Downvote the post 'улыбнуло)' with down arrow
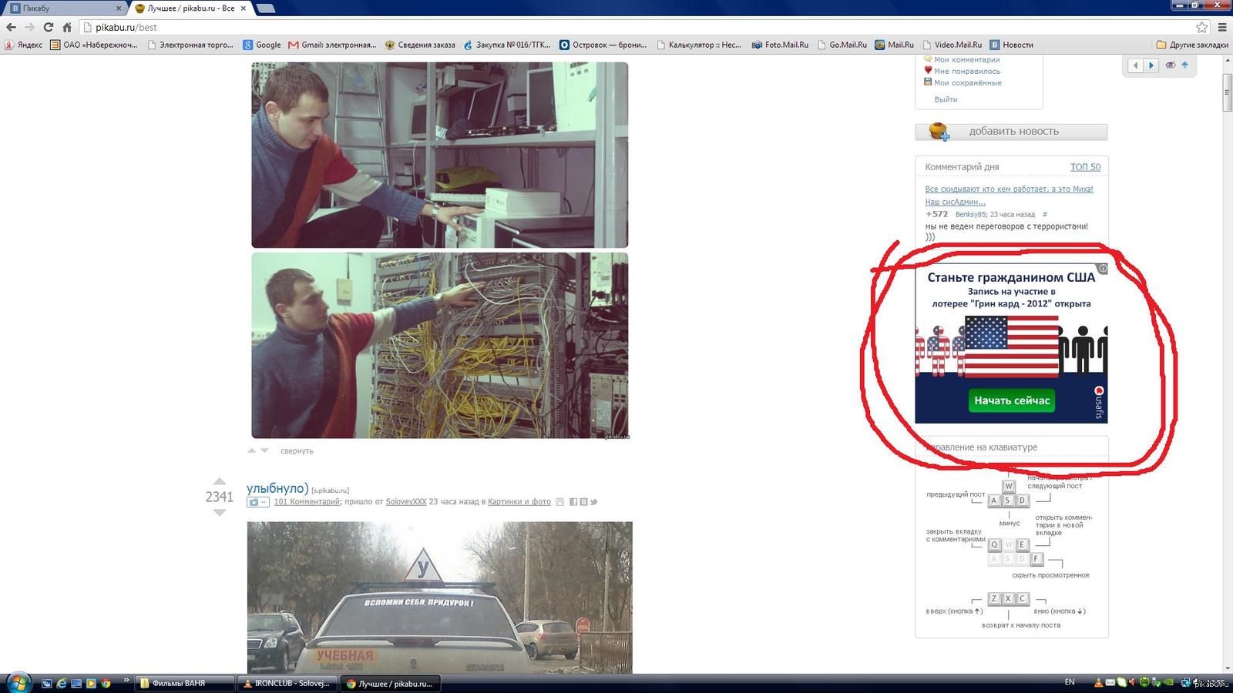 219,512
